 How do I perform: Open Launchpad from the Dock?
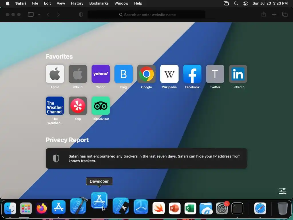26,208
